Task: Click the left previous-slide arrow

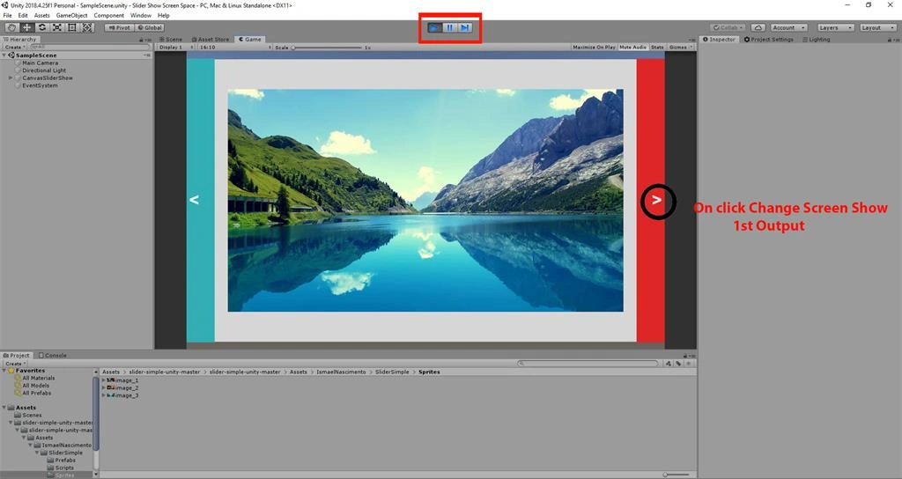Action: point(194,200)
